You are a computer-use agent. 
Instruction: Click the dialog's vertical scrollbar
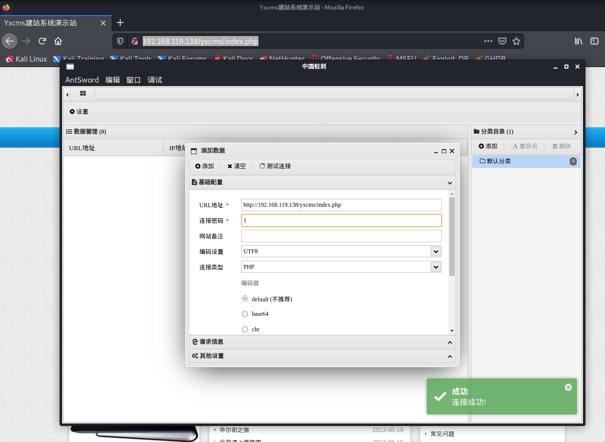(x=452, y=236)
